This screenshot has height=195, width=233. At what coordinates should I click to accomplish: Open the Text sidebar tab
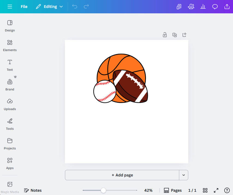10,65
